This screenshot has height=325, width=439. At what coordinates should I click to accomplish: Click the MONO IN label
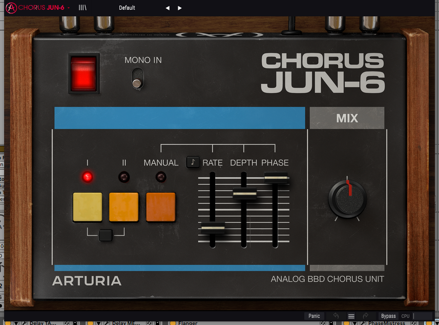point(143,60)
